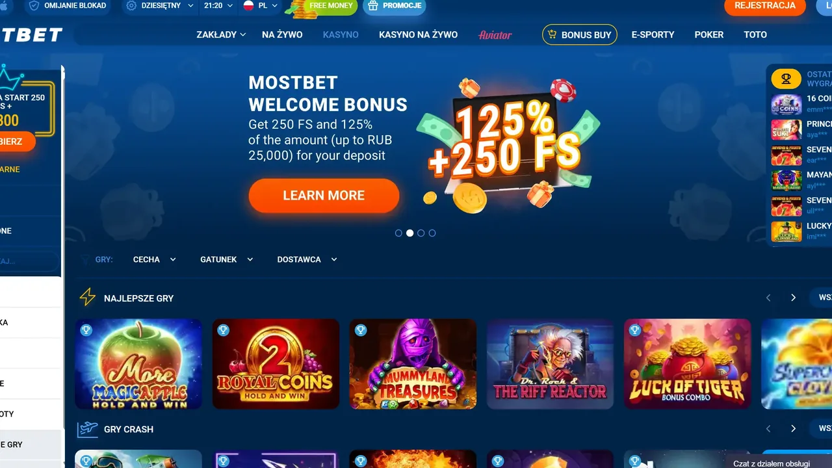Expand the Zakłady menu chevron
The width and height of the screenshot is (832, 468).
tap(243, 34)
